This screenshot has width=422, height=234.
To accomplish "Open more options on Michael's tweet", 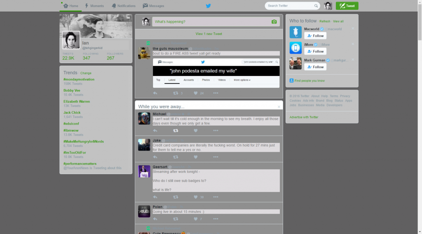I will point(216,130).
